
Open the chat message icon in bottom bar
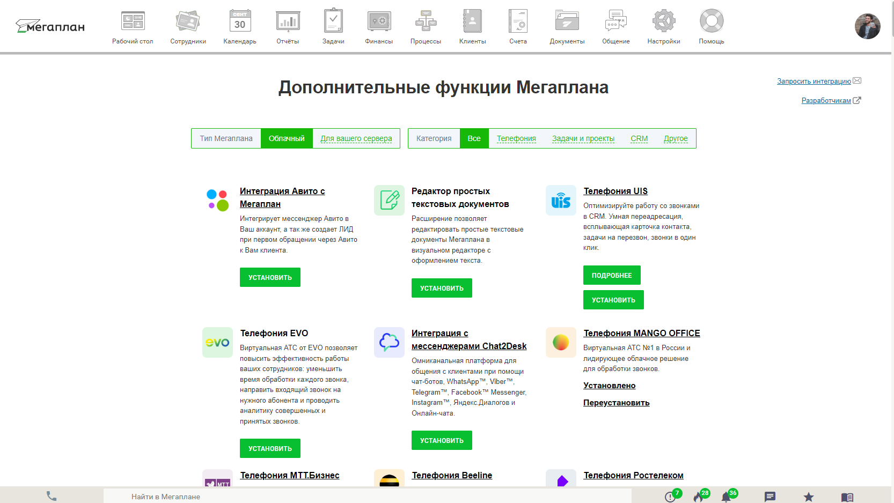click(x=770, y=497)
